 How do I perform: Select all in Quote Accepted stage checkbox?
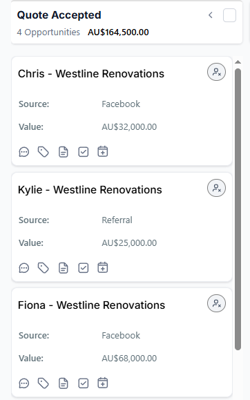point(229,15)
